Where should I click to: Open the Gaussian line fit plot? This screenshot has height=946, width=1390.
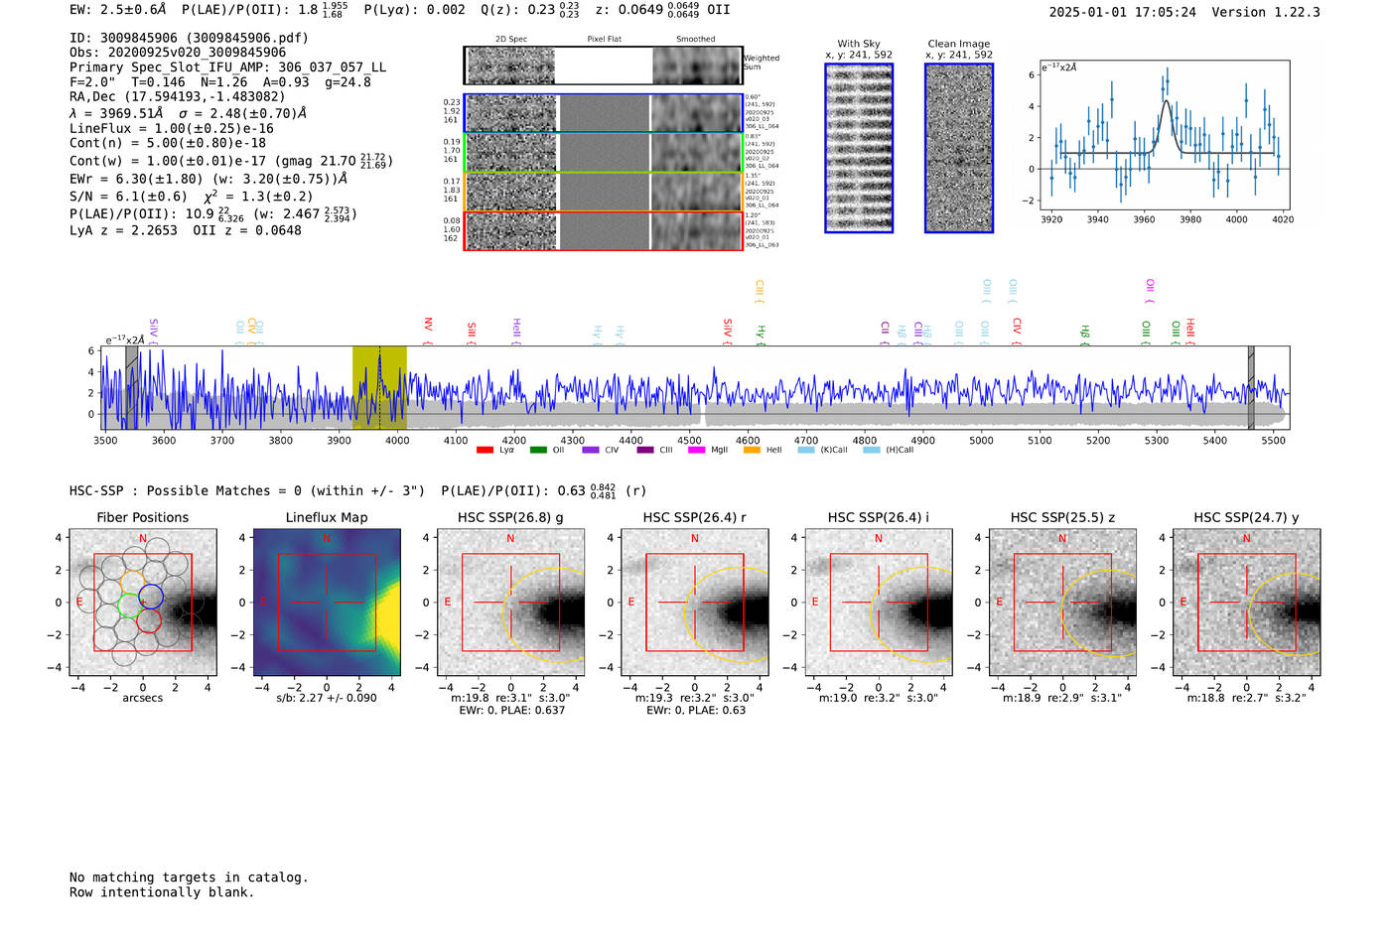click(x=1165, y=135)
